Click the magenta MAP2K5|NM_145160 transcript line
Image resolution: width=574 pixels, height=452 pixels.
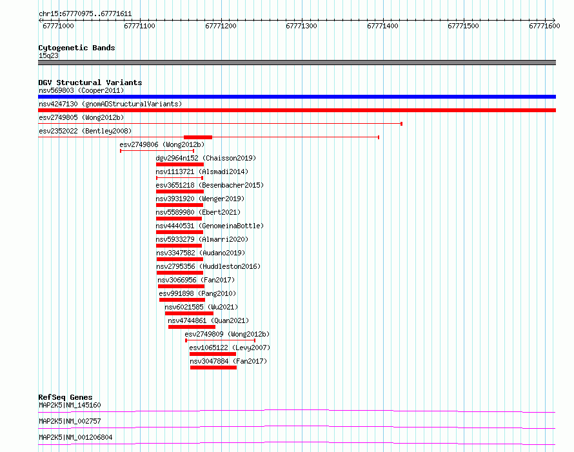297,411
